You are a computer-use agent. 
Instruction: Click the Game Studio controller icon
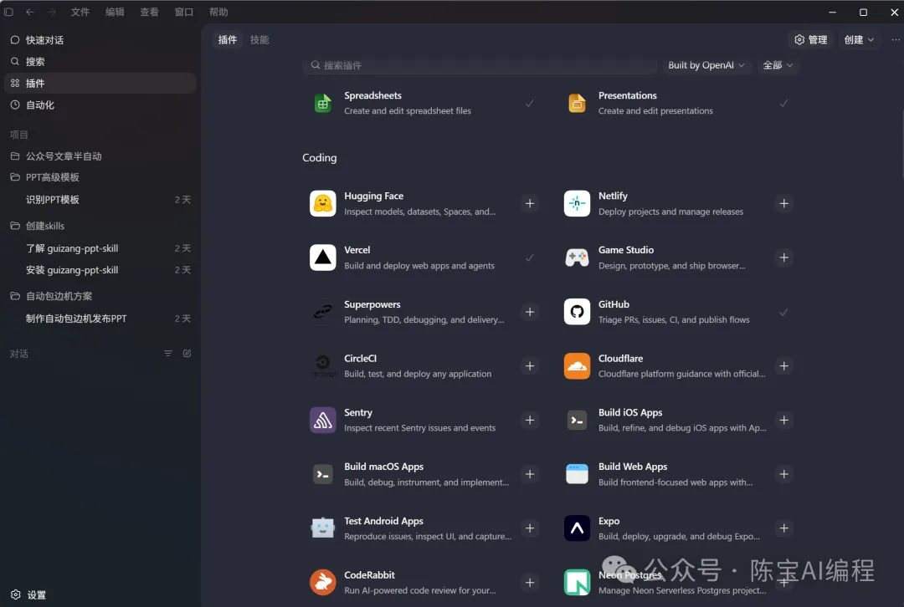[x=577, y=258]
